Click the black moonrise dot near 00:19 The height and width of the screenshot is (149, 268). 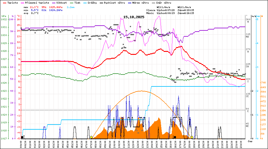click(22, 137)
